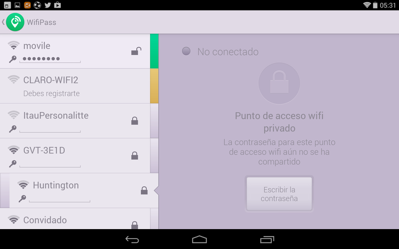This screenshot has height=249, width=399.
Task: Tap the wifi signal icon next to movile
Action: tap(13, 45)
